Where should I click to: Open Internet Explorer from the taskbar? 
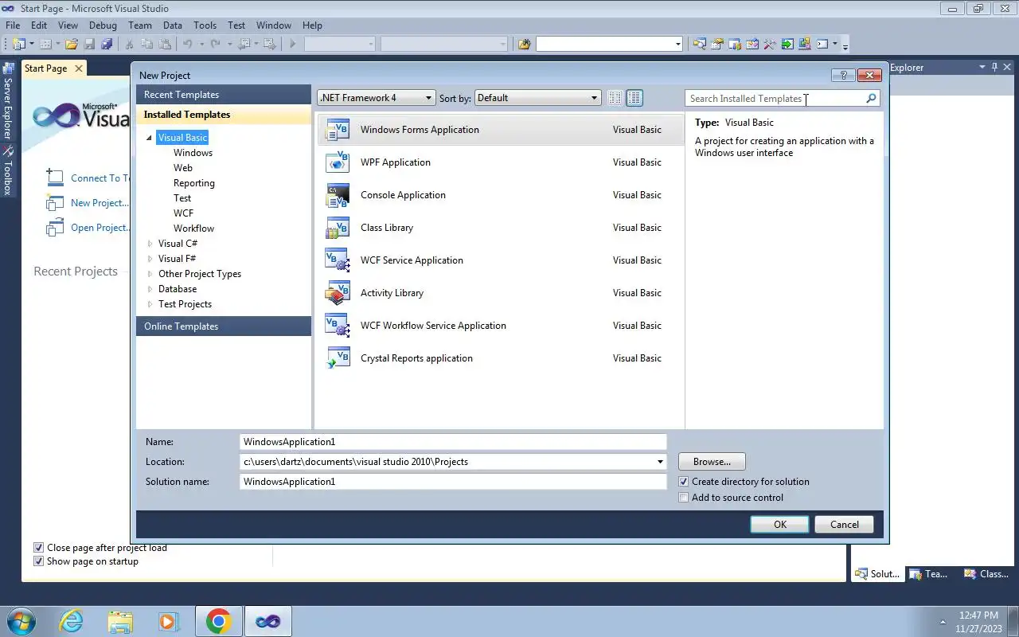(x=71, y=621)
